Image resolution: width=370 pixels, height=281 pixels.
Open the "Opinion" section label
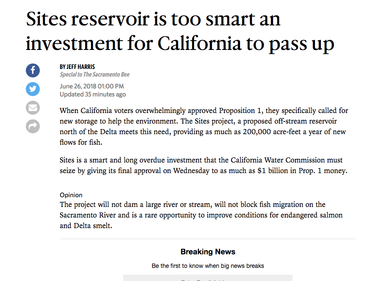click(71, 195)
